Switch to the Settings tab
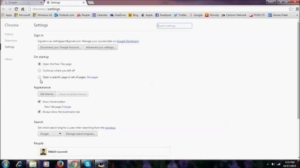The width and height of the screenshot is (300, 168). point(65,3)
